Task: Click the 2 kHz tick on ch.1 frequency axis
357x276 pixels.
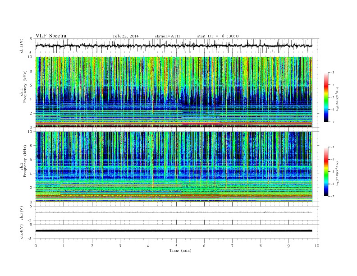Action: 32,113
